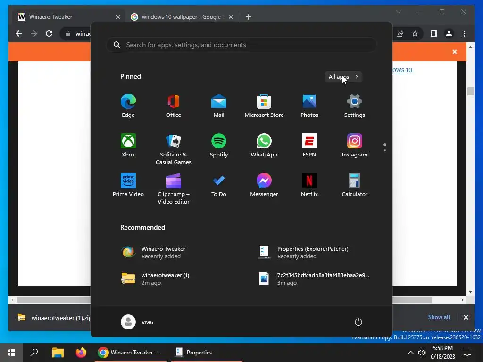Show hidden system tray icons
The width and height of the screenshot is (483, 362).
411,353
